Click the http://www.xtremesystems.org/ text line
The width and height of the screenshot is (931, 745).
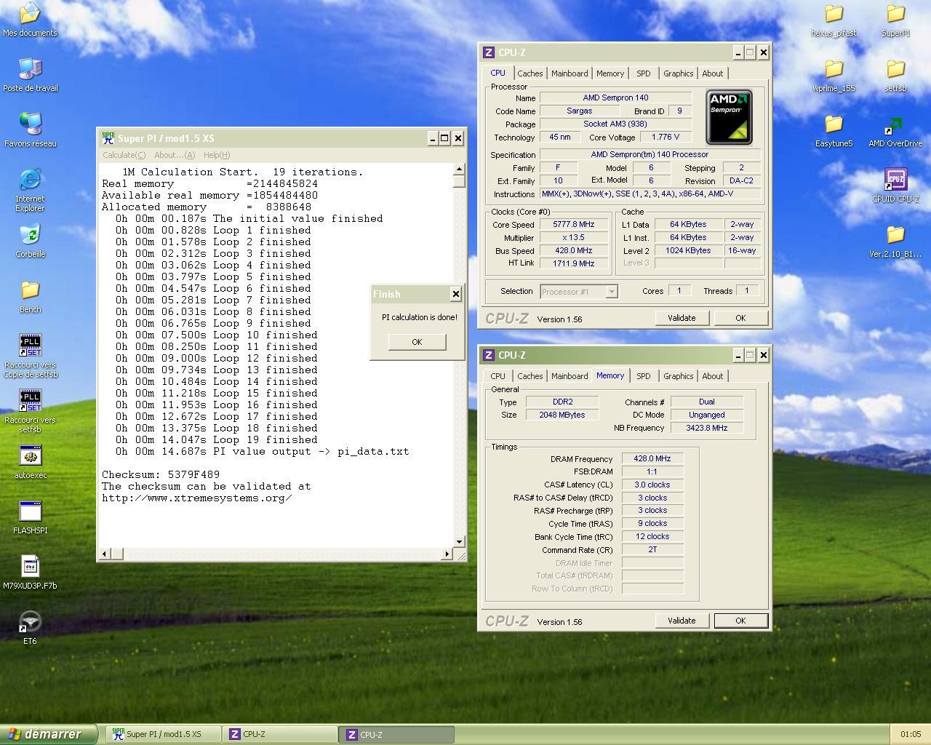(197, 498)
